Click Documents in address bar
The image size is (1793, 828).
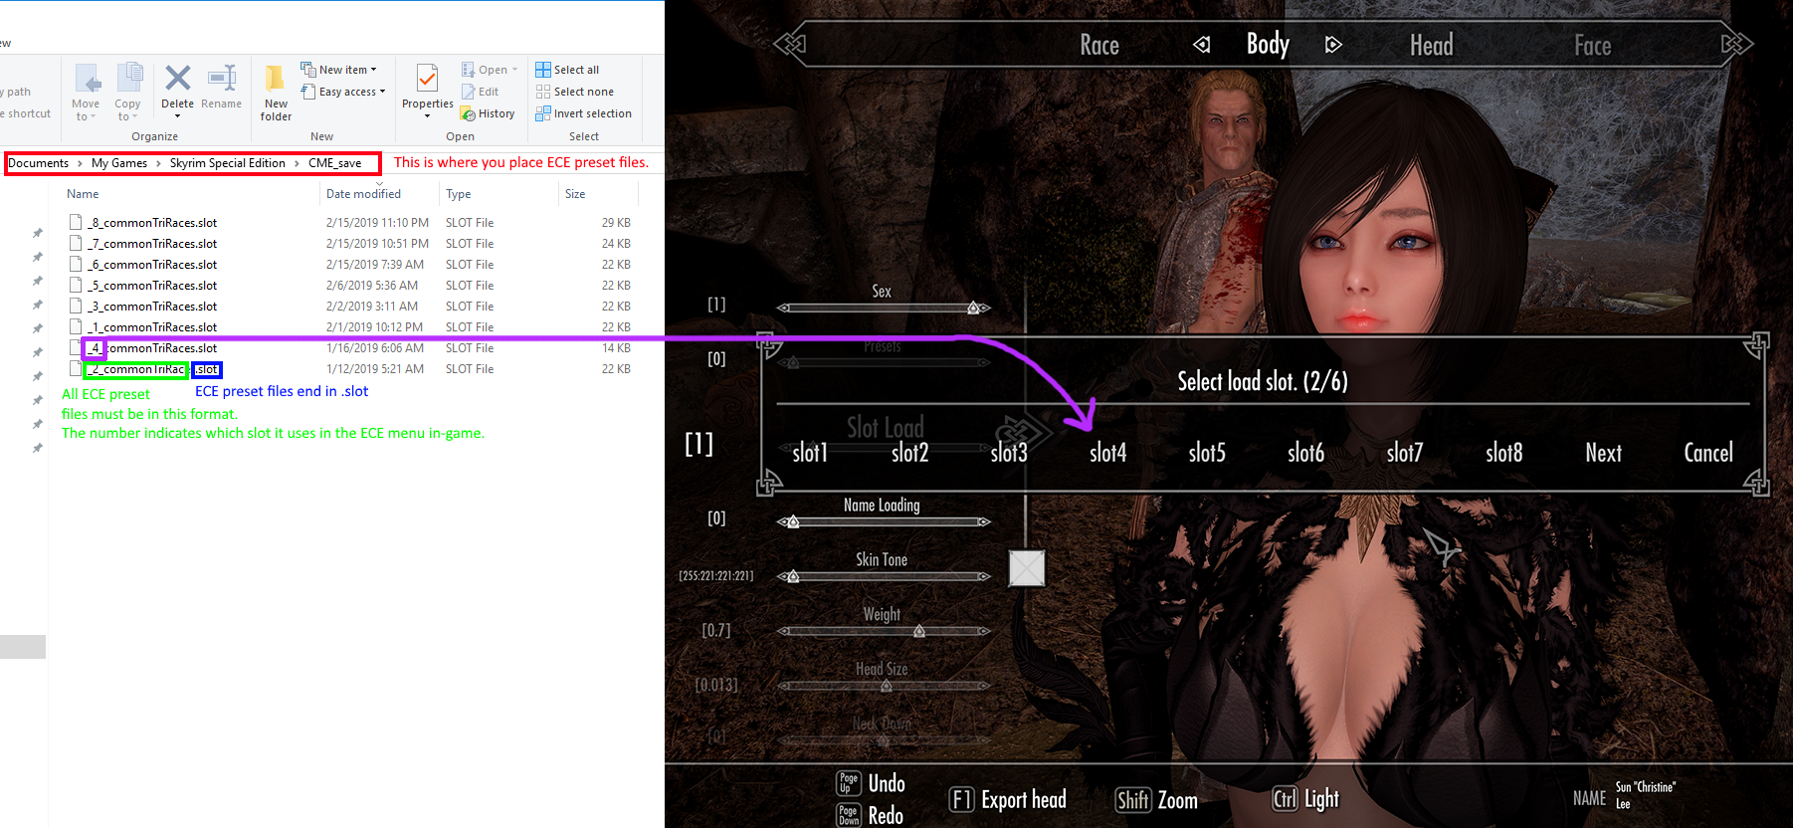39,163
